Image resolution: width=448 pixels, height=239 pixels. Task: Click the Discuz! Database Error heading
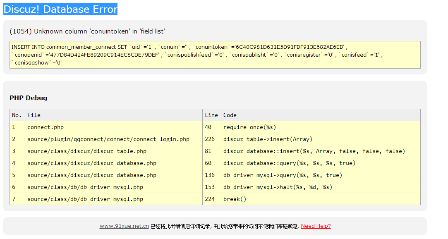(x=60, y=10)
